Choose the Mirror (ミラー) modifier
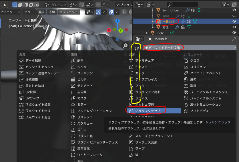The width and height of the screenshot is (239, 162). (79, 105)
